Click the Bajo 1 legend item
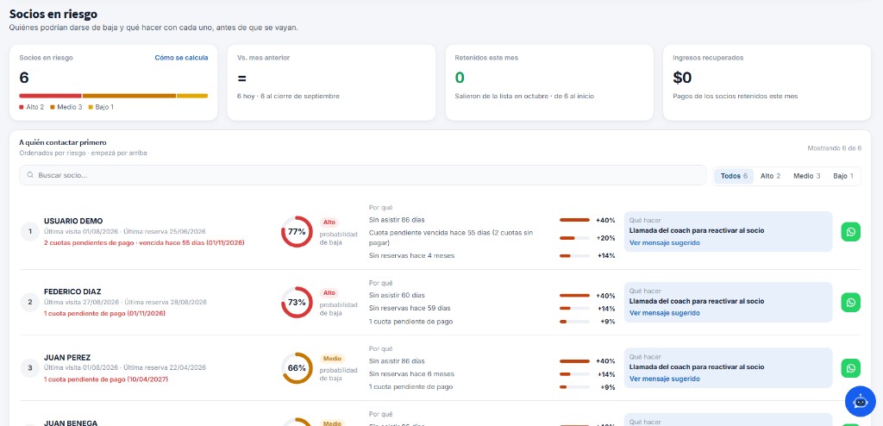The image size is (883, 426). tap(101, 107)
